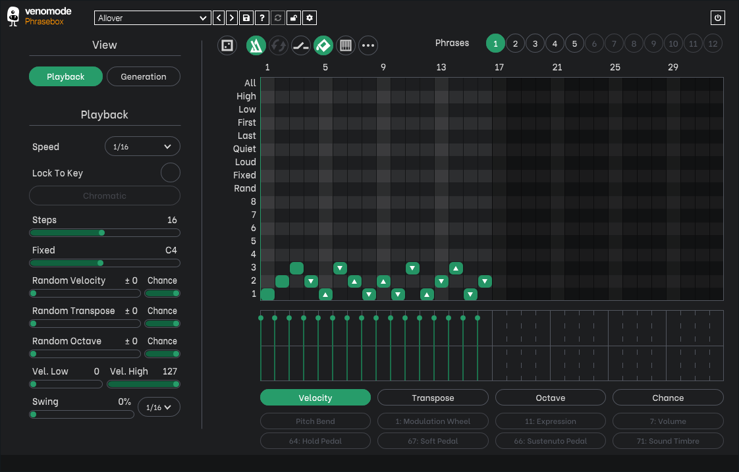Open the Swing 1/16 dropdown
Image resolution: width=739 pixels, height=472 pixels.
159,407
